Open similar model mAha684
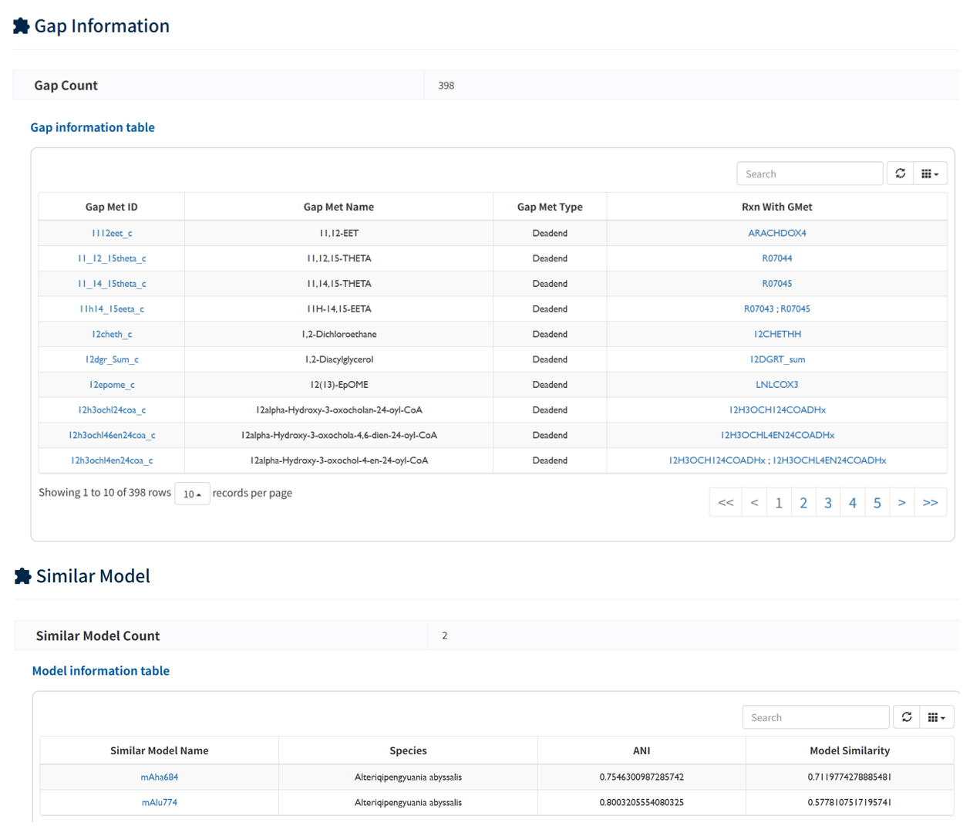The height and width of the screenshot is (826, 970). (x=159, y=777)
